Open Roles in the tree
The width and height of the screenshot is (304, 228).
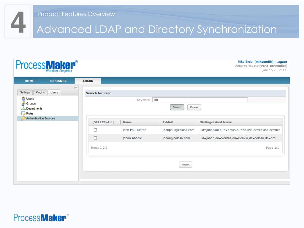point(30,113)
